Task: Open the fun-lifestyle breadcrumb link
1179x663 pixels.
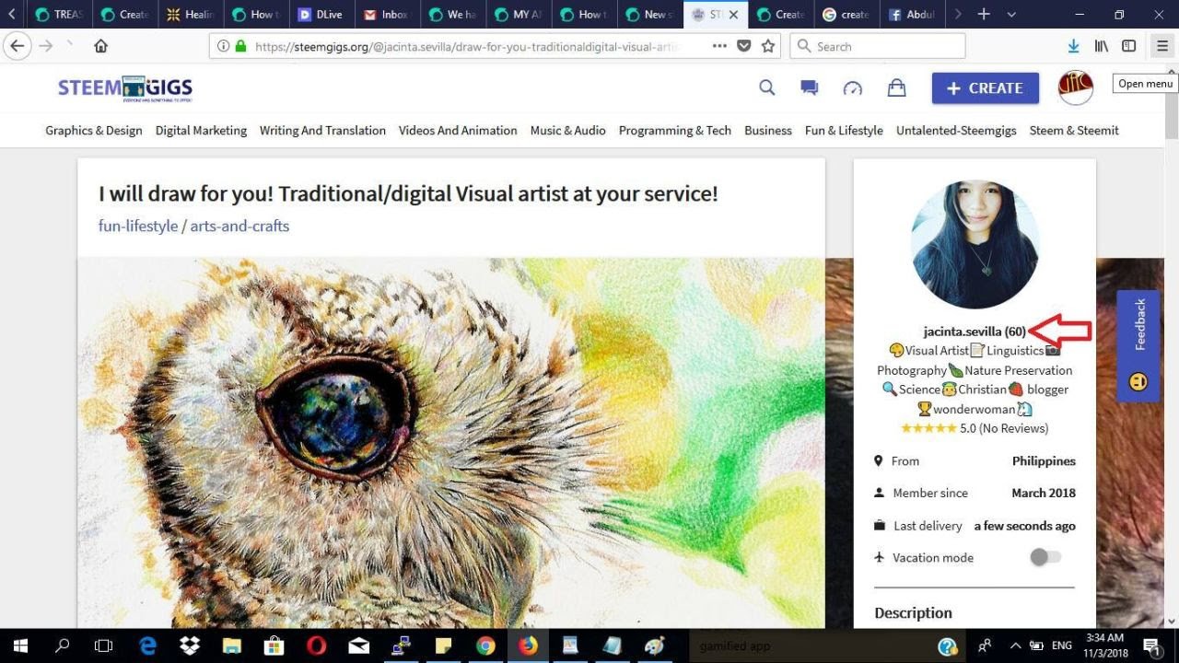Action: [x=138, y=226]
